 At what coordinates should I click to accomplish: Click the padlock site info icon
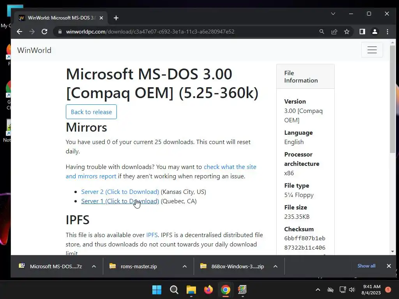coord(60,32)
